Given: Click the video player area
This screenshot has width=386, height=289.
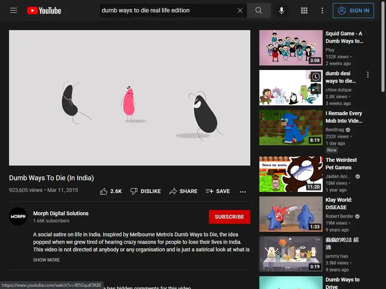Looking at the screenshot, I should 130,98.
